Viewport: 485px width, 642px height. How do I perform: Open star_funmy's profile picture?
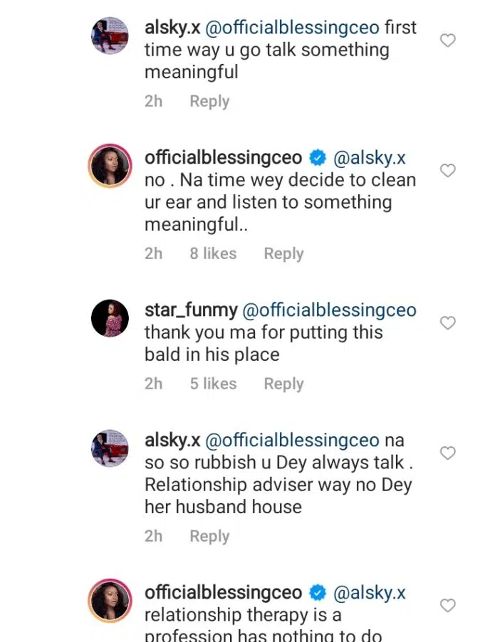110,317
